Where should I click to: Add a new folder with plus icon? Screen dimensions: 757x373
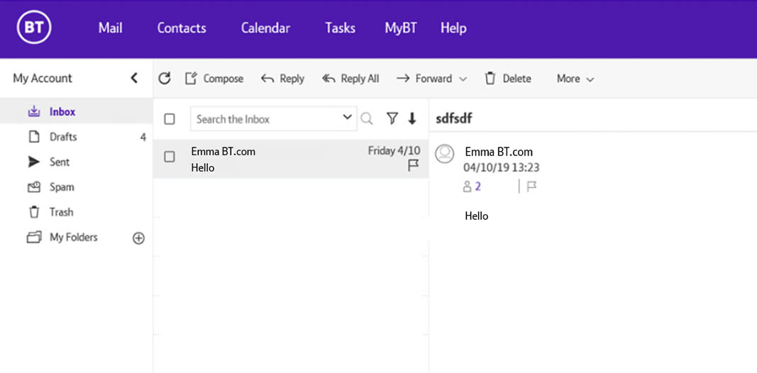click(x=139, y=238)
